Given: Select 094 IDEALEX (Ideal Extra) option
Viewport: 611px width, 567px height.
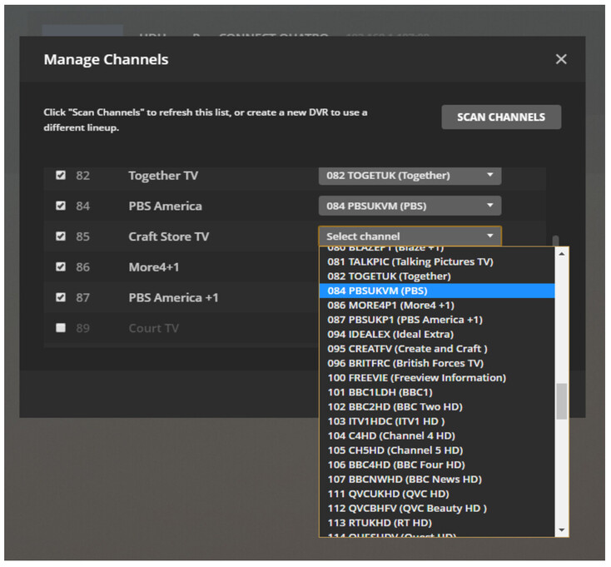Looking at the screenshot, I should coord(436,335).
